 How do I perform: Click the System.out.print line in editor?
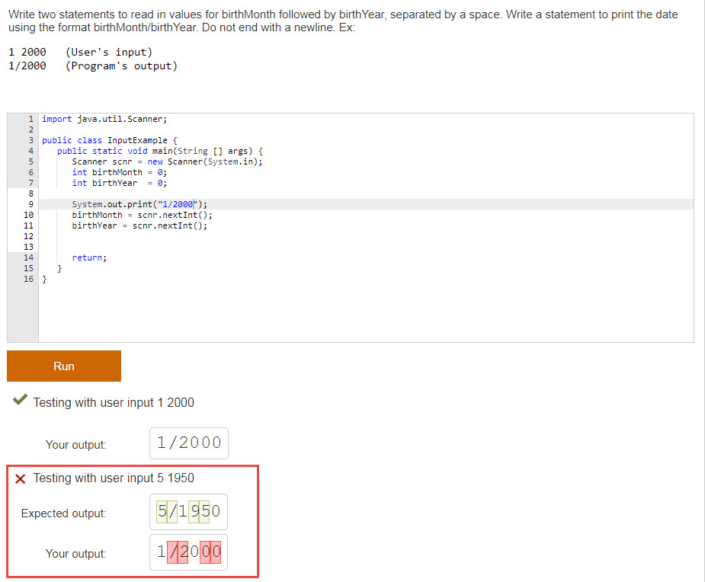click(x=139, y=204)
